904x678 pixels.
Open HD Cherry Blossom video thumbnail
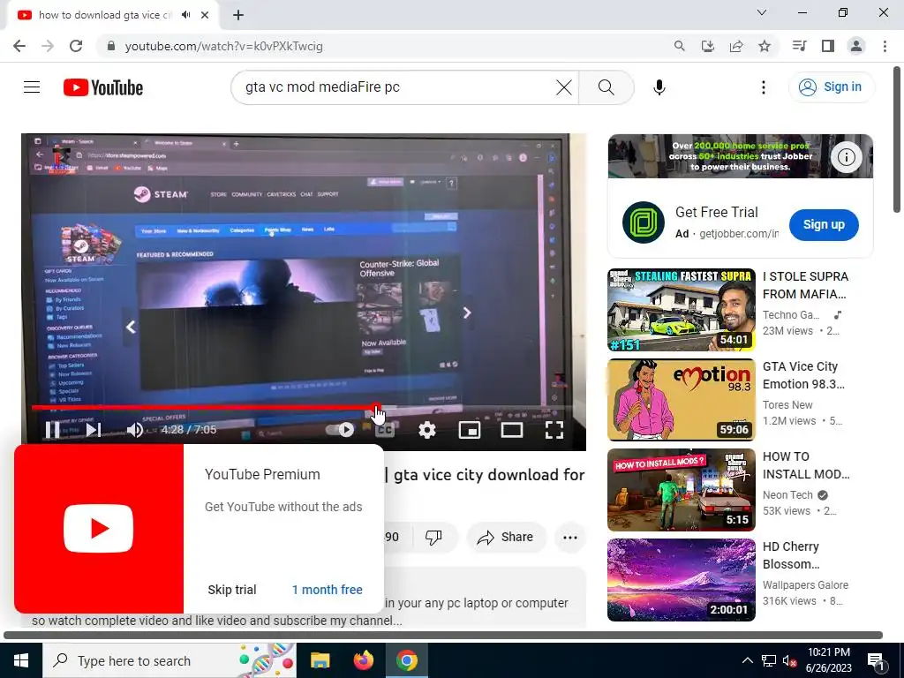point(682,580)
